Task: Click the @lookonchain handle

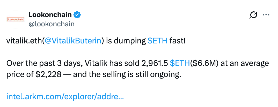Action: [52, 24]
